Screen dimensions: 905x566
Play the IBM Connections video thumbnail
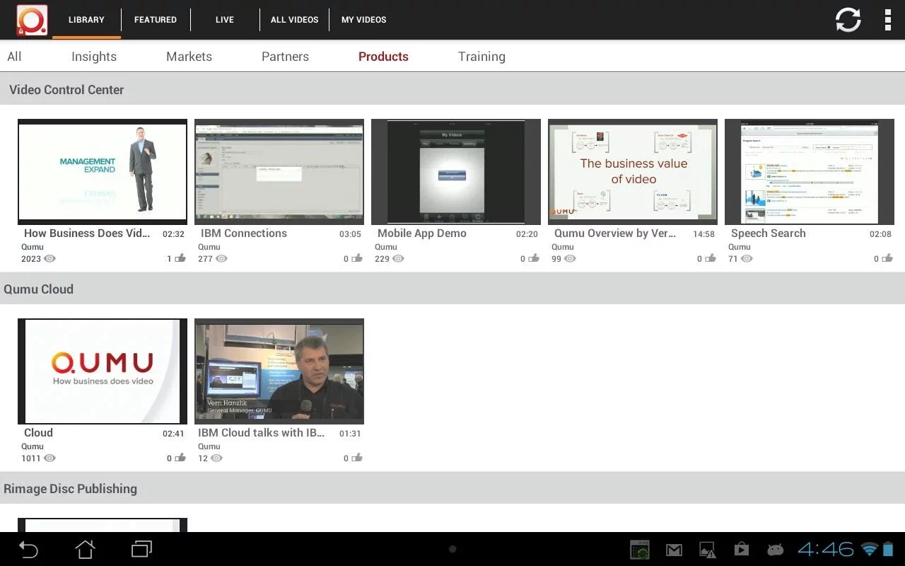tap(279, 172)
